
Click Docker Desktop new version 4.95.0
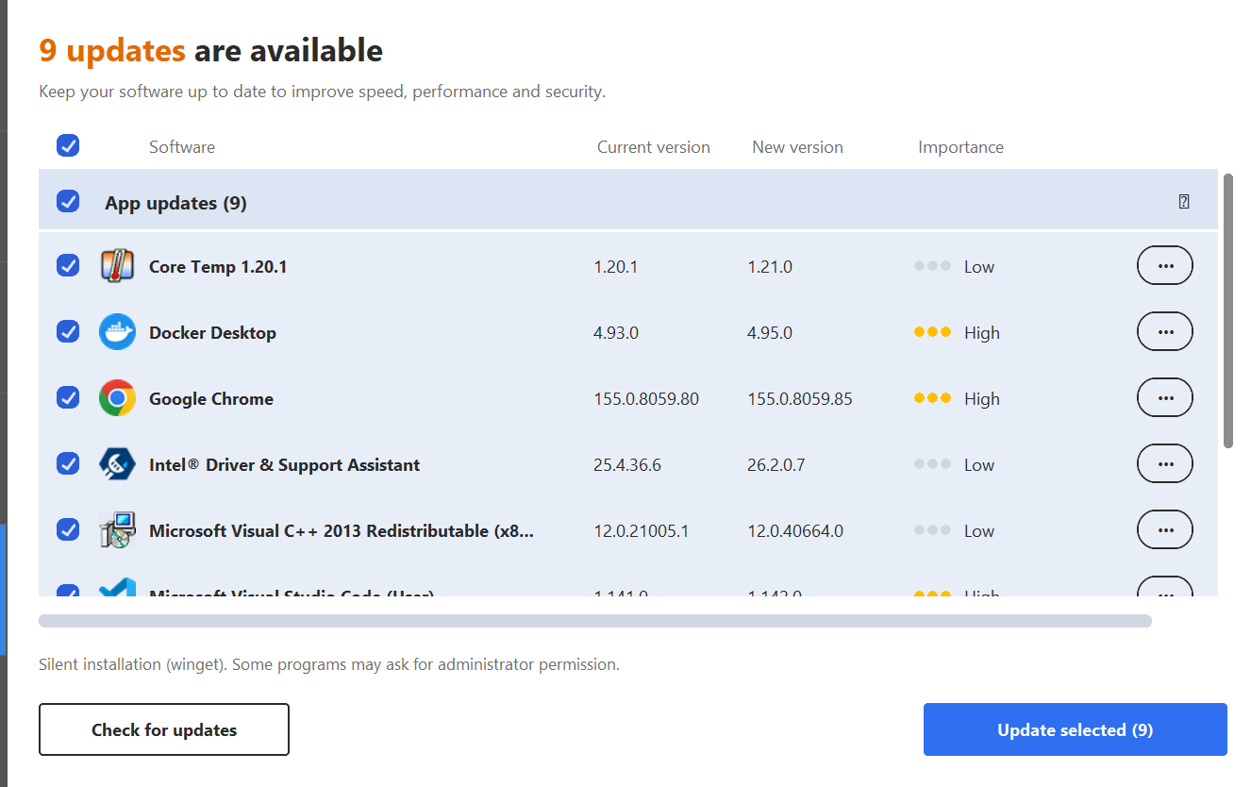(x=770, y=333)
